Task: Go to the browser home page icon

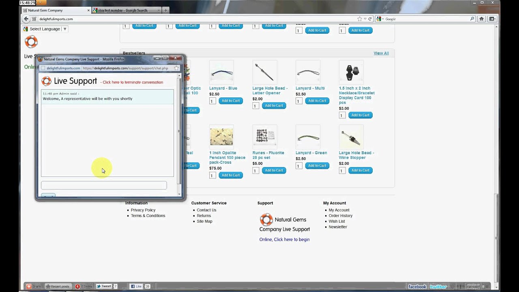Action: pyautogui.click(x=481, y=19)
